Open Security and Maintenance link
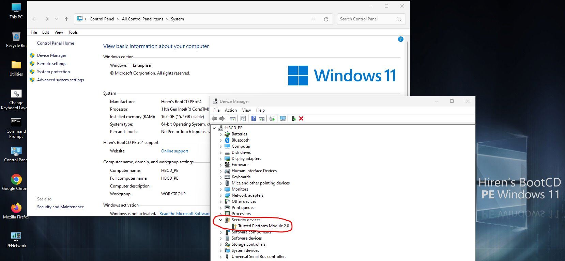Viewport: 565px width, 261px height. click(60, 207)
